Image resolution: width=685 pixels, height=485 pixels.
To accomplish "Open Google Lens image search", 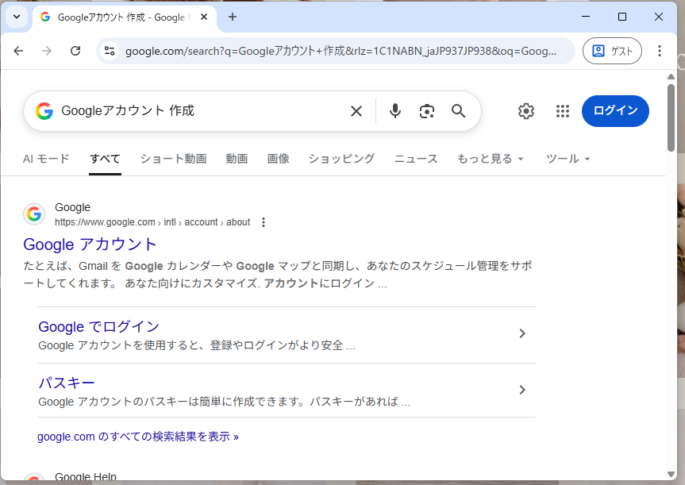I will 427,111.
